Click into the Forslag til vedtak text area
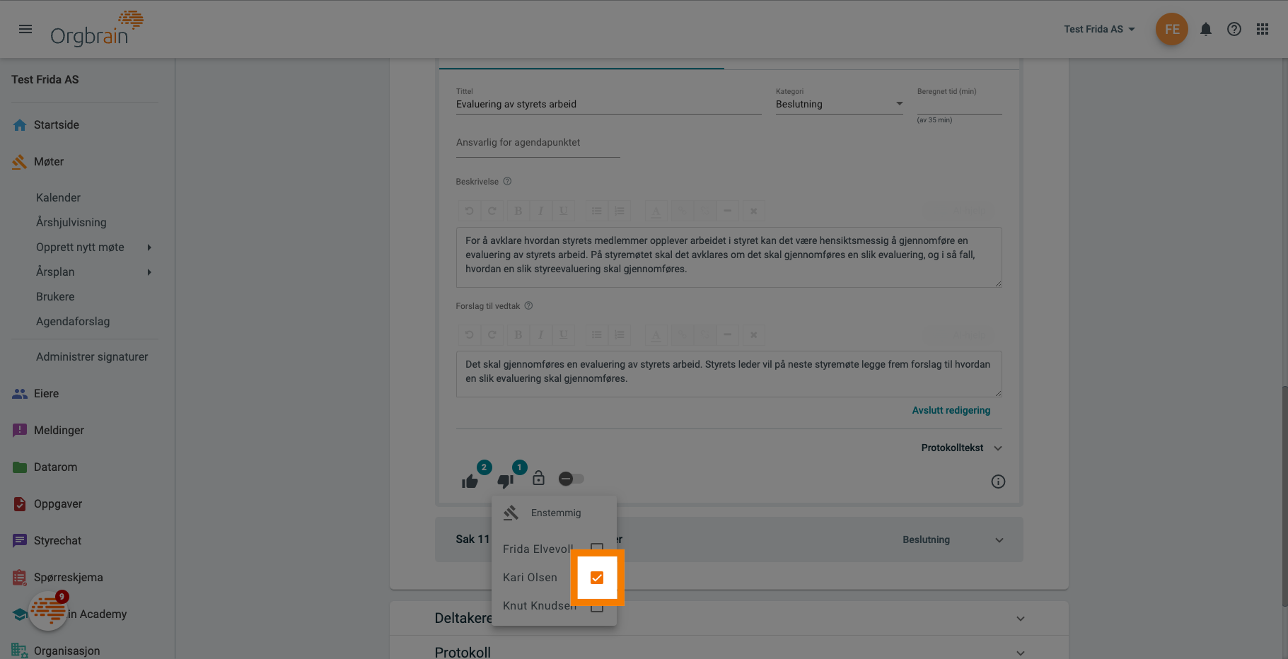This screenshot has width=1288, height=659. (x=729, y=373)
